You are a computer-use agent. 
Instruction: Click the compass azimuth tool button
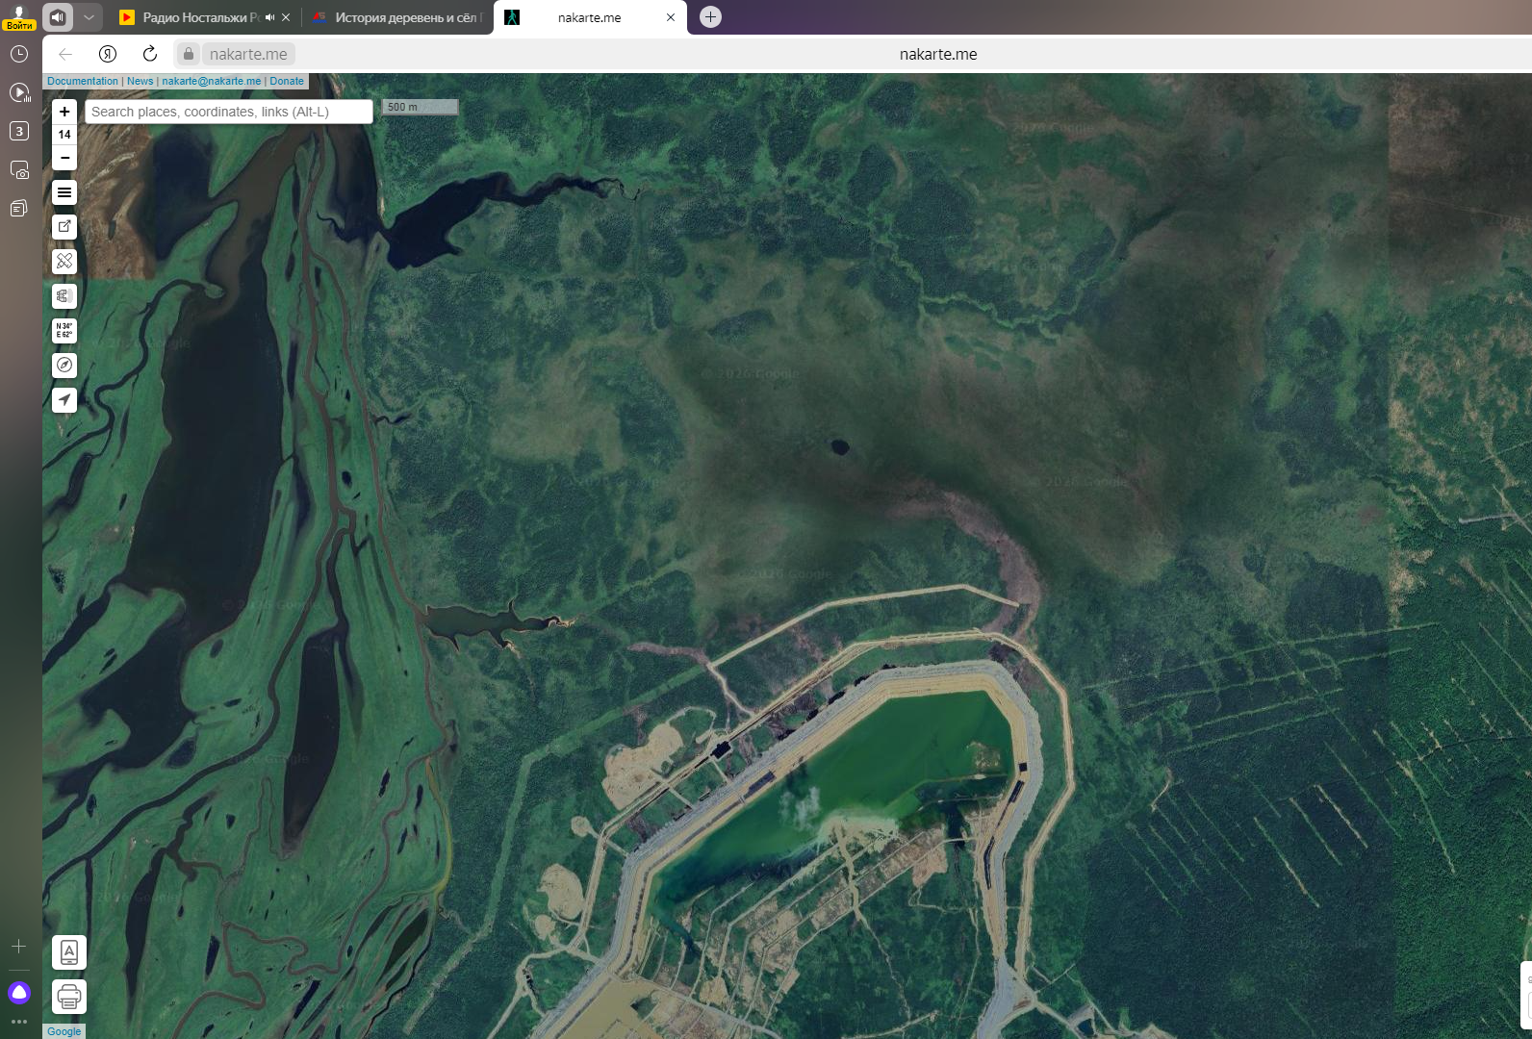click(x=64, y=366)
